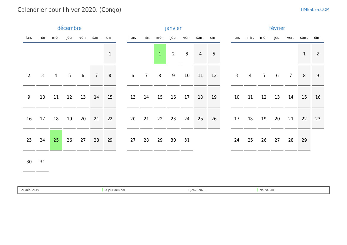Select December 31 date cell
The image size is (347, 245).
click(x=42, y=162)
